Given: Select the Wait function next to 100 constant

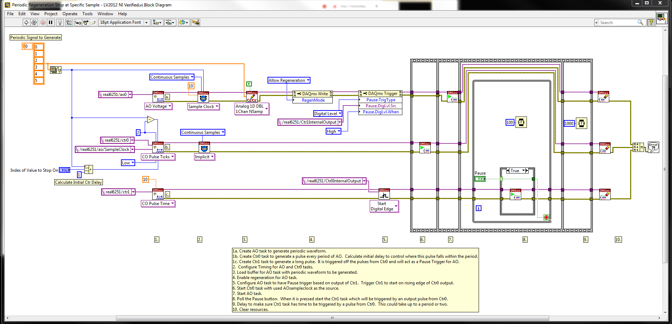Looking at the screenshot, I should pos(521,122).
